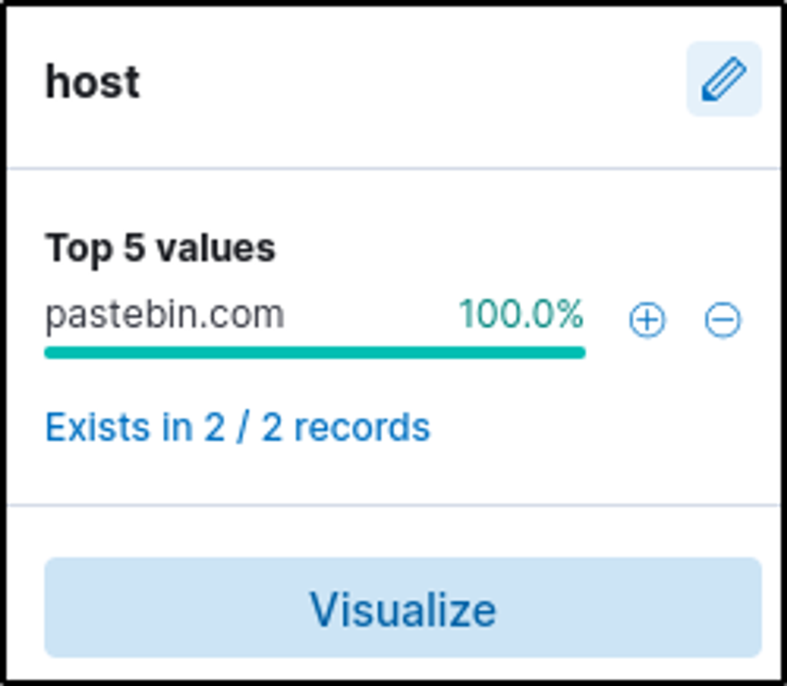The image size is (787, 686).
Task: Exclude pastebin.com using the circled minus
Action: 722,320
